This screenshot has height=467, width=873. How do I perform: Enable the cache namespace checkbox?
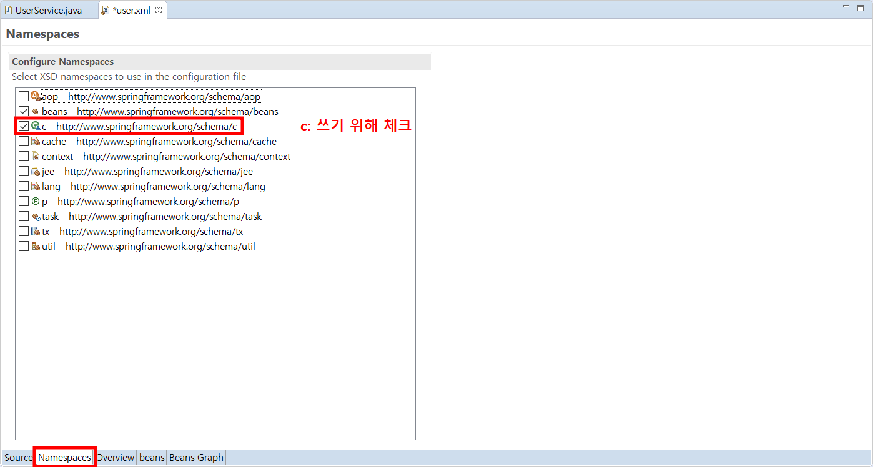(24, 142)
